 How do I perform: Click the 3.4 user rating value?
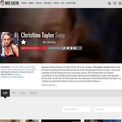[63, 48]
